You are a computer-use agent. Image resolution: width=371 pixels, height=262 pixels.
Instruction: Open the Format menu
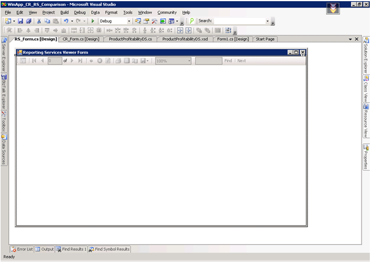(111, 12)
